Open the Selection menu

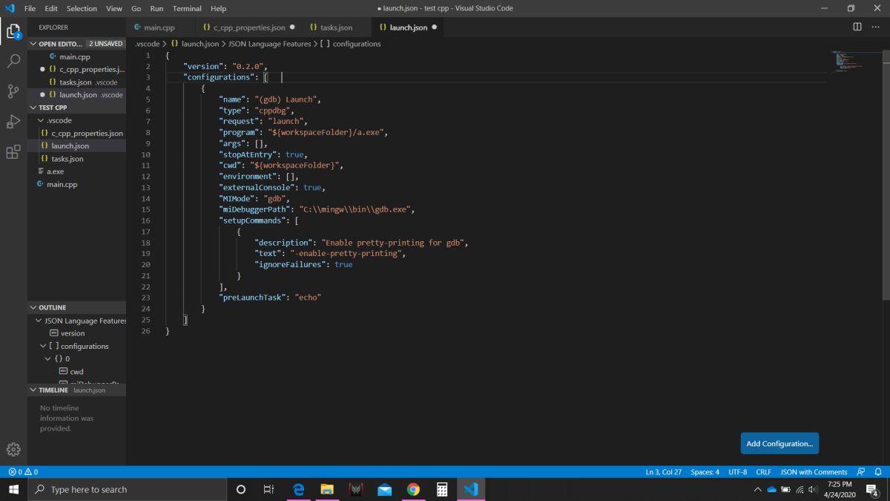pos(82,8)
